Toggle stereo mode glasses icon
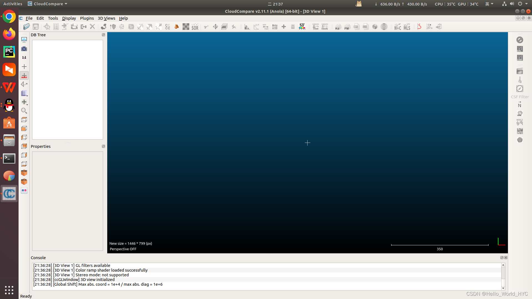This screenshot has height=299, width=532. 24,190
